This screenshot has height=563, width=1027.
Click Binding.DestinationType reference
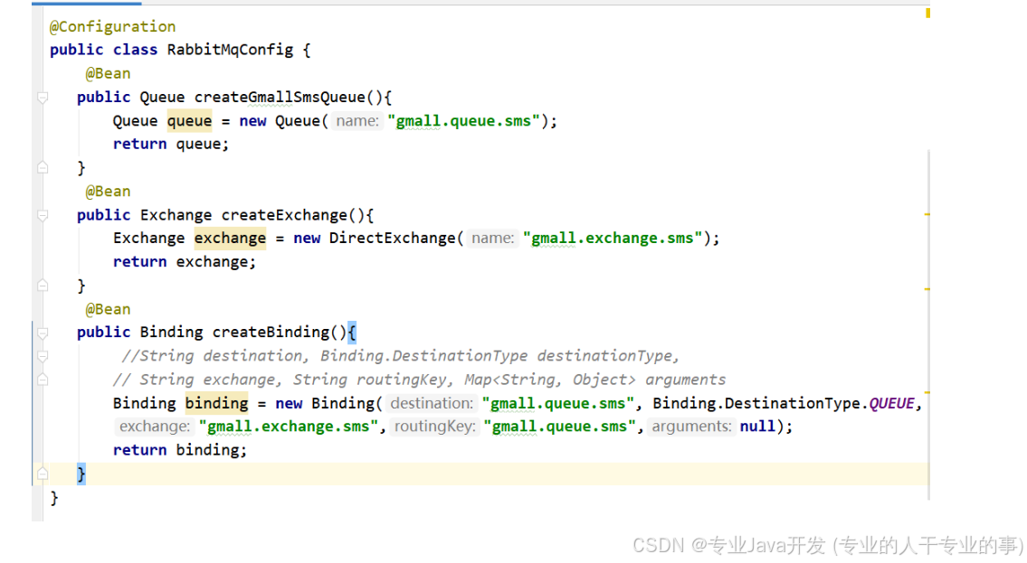tap(756, 403)
